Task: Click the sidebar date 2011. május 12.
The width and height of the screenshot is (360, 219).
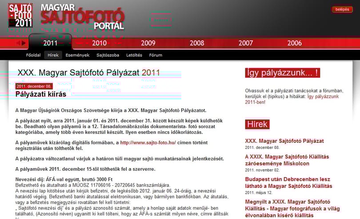Action: point(259,193)
